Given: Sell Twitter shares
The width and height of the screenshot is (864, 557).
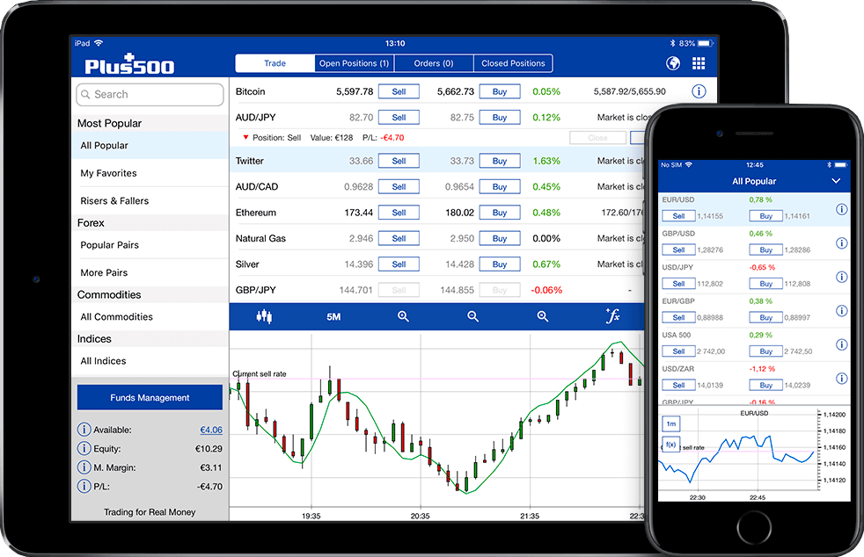Looking at the screenshot, I should tap(399, 161).
